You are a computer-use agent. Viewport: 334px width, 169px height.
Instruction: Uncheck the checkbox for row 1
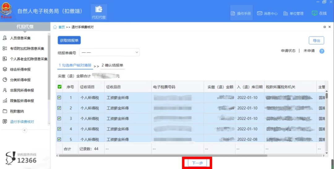(x=59, y=98)
